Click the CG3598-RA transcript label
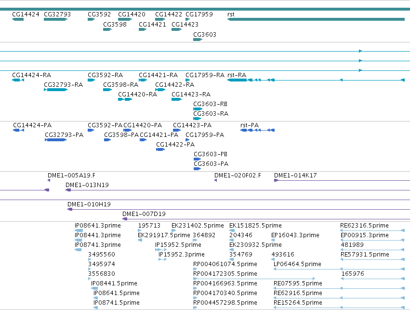The height and width of the screenshot is (310, 410). (x=121, y=85)
